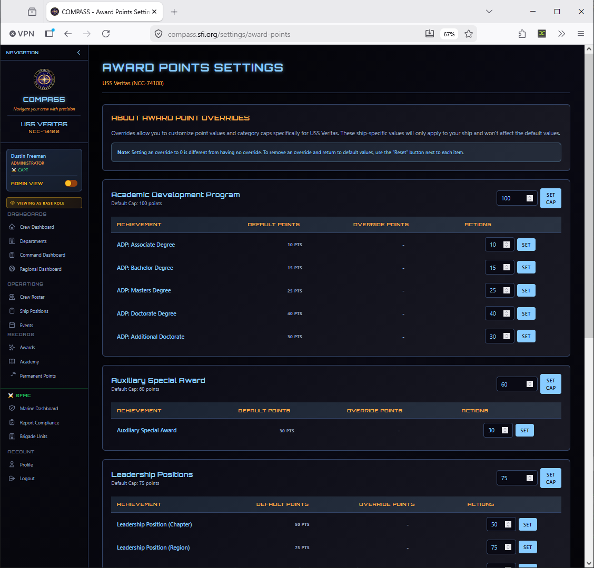The width and height of the screenshot is (594, 568).
Task: Open the Events calendar icon
Action: click(12, 325)
